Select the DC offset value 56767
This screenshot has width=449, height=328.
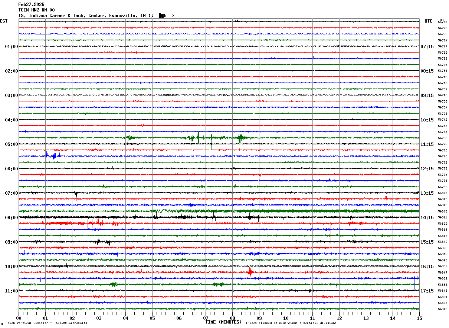(442, 47)
